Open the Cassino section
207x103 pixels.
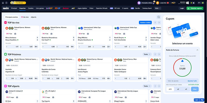(31, 8)
